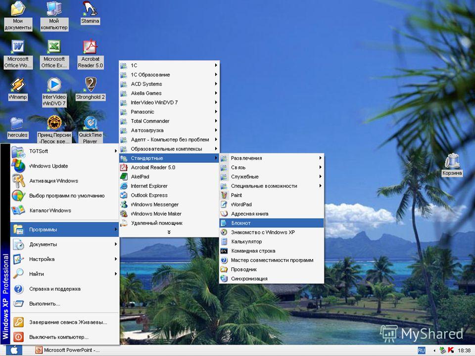The image size is (475, 356).
Task: Open Acrobat Reader 5.0 in Programs menu
Action: pyautogui.click(x=169, y=168)
